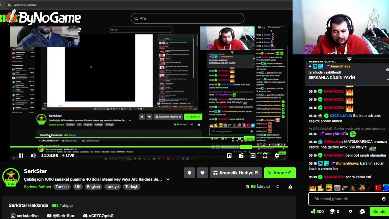The image size is (389, 219).
Task: Click the Abone Ol subscribe button
Action: [x=280, y=173]
